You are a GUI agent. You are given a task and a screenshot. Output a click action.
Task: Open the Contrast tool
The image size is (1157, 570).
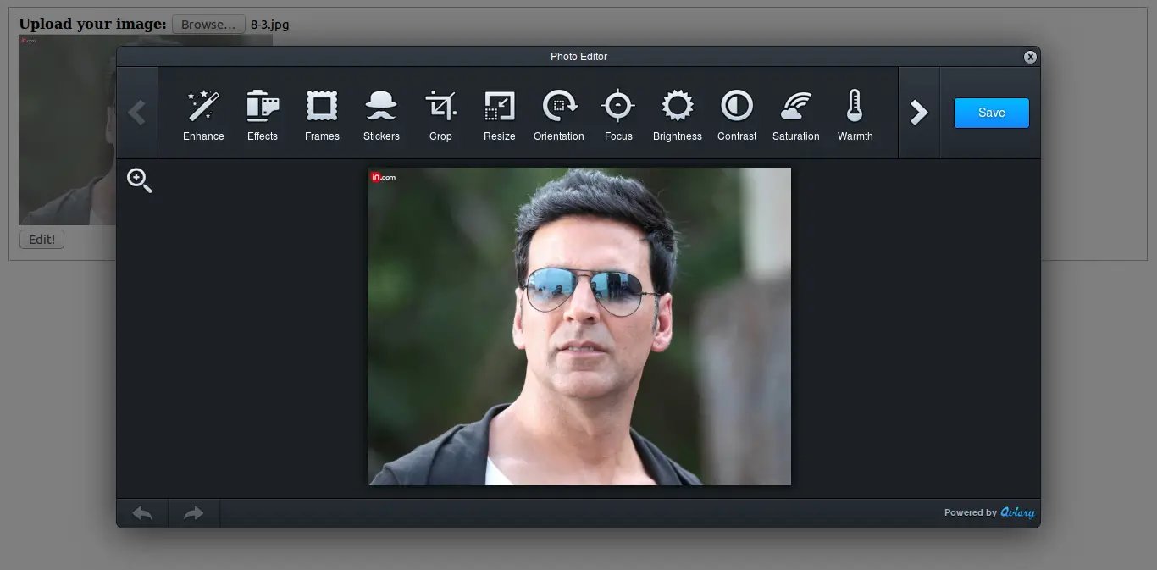pos(737,113)
